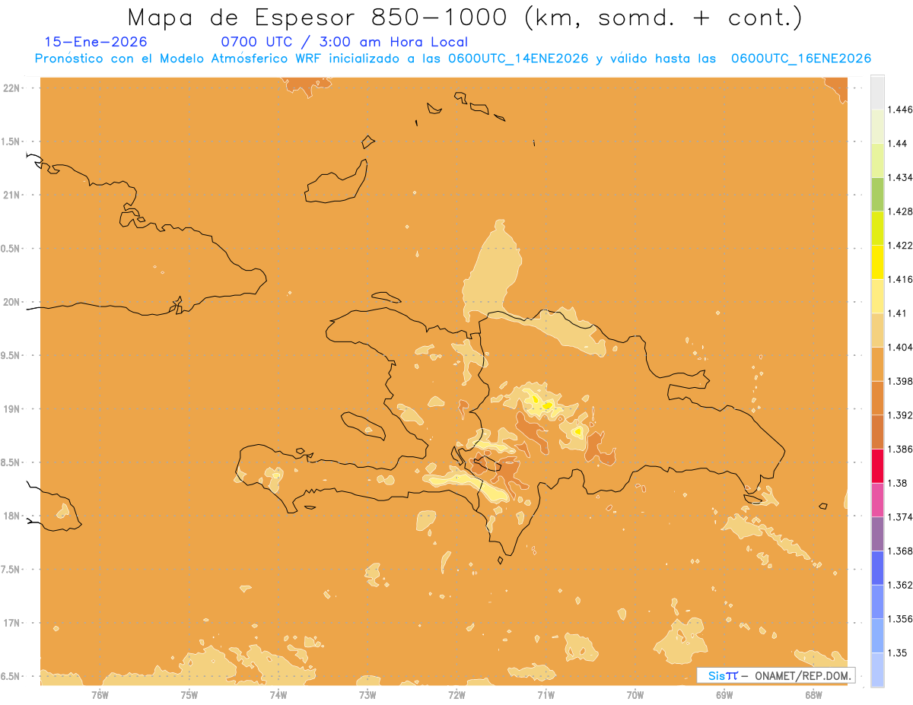Viewport: 913px width, 705px height.
Task: Click the legend value "1.41"
Action: coord(897,313)
